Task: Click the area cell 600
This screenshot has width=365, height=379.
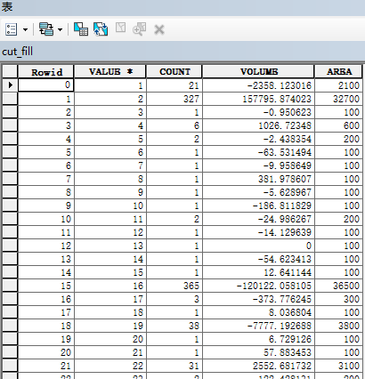Action: [x=338, y=125]
